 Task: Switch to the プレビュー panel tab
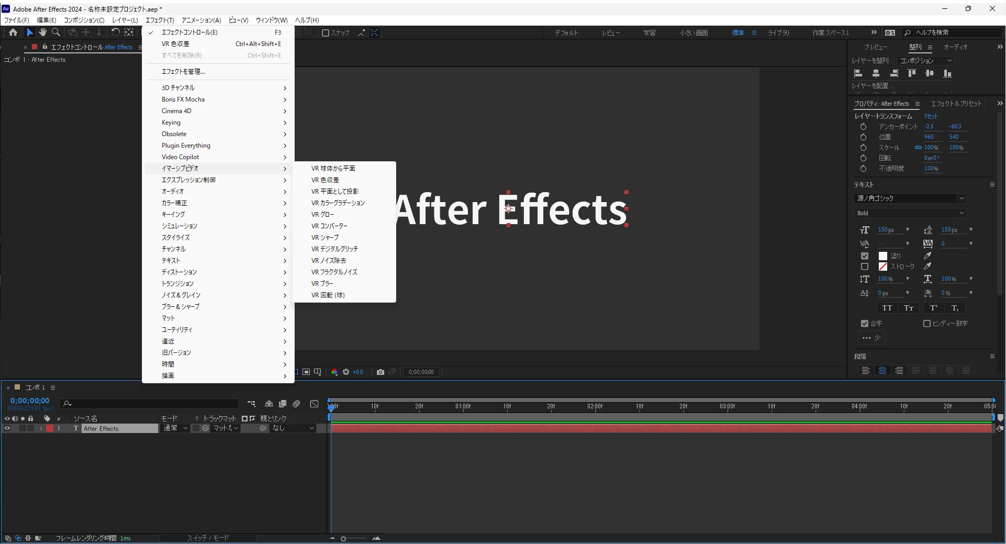[x=876, y=47]
